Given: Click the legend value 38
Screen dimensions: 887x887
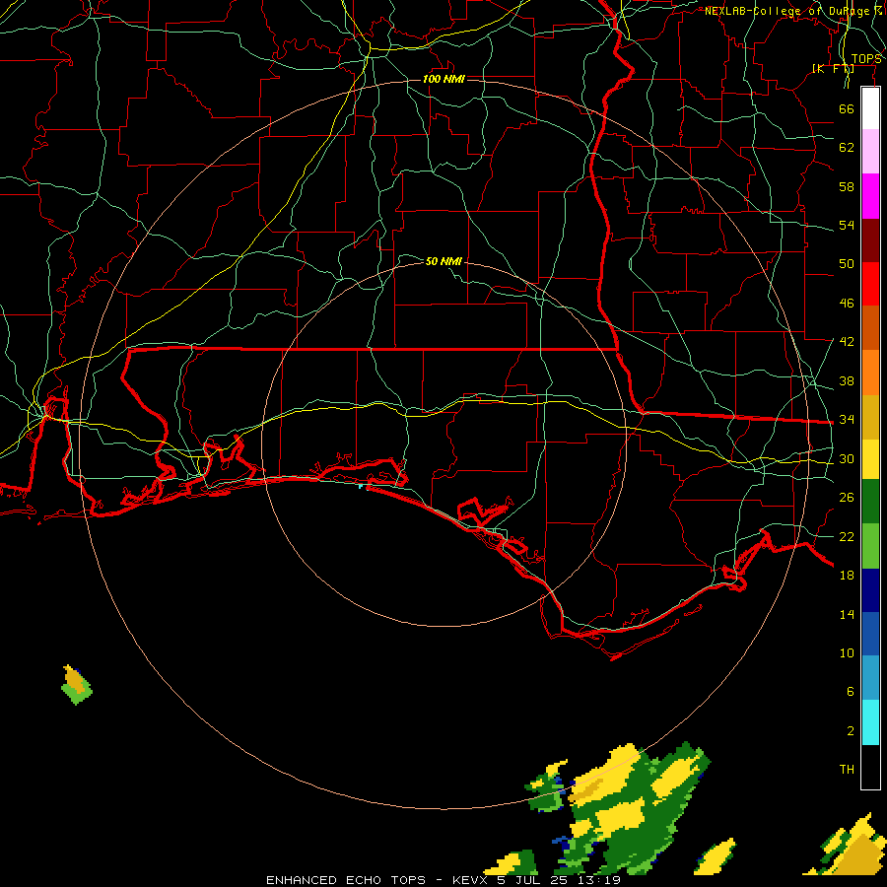Looking at the screenshot, I should point(847,380).
